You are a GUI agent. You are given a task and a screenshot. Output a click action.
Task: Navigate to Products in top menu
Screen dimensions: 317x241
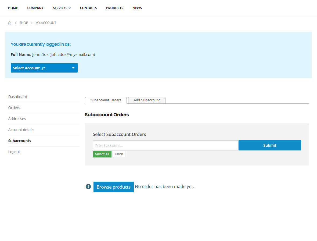click(x=115, y=8)
